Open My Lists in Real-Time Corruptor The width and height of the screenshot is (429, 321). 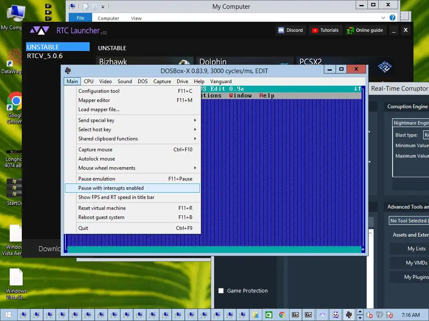410,249
